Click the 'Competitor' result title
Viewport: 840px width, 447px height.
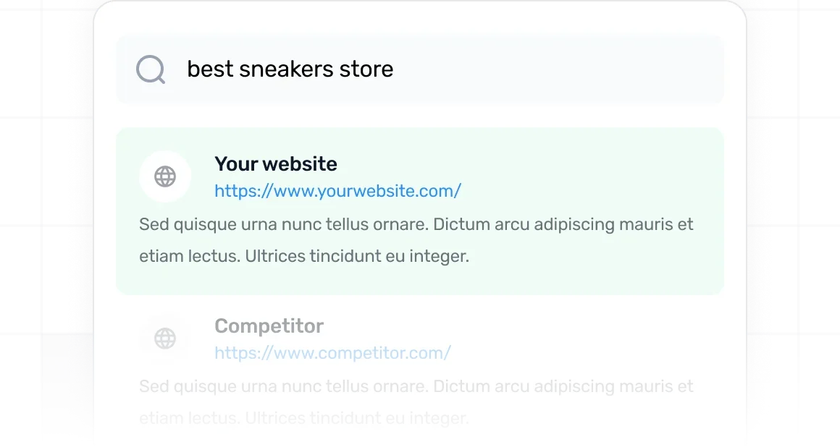269,326
